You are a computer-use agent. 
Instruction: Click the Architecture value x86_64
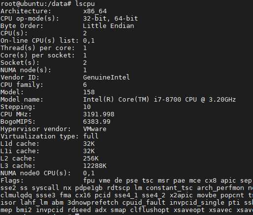click(95, 11)
